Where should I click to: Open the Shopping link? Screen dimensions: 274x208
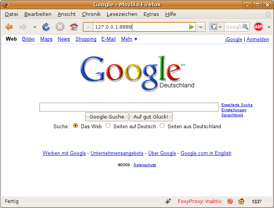point(86,39)
